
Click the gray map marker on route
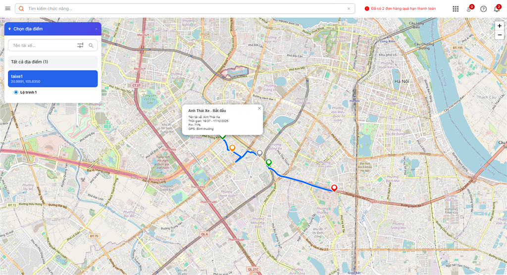[259, 153]
